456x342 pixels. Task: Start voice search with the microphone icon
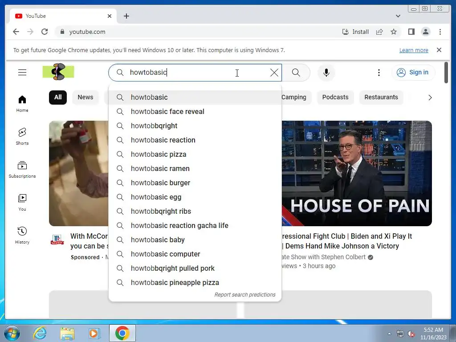[x=326, y=73]
